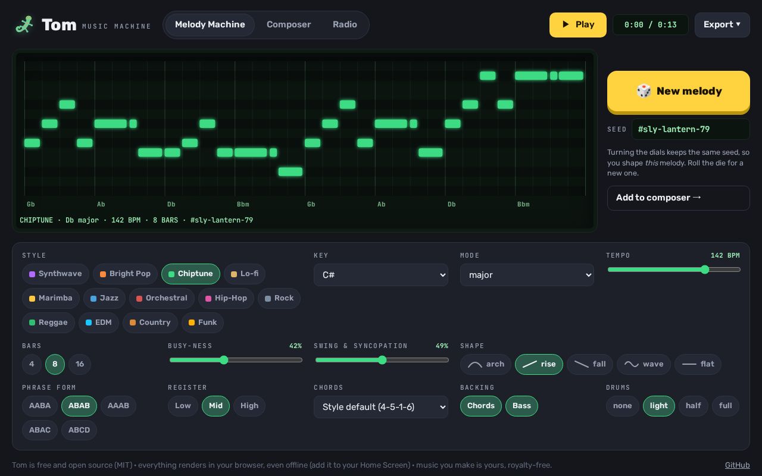Select the Lo-fi style chip
Image resolution: width=762 pixels, height=476 pixels.
pos(245,274)
